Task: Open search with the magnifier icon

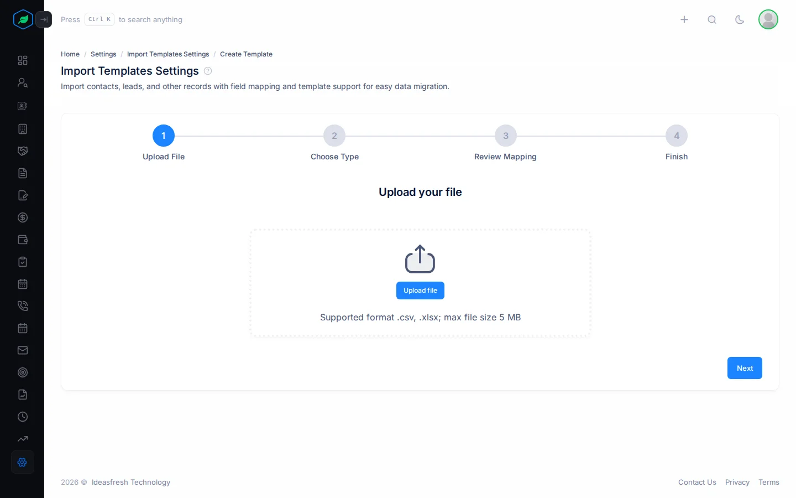Action: tap(712, 19)
